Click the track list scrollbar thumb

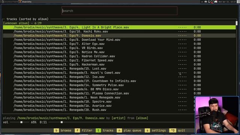click(x=237, y=23)
